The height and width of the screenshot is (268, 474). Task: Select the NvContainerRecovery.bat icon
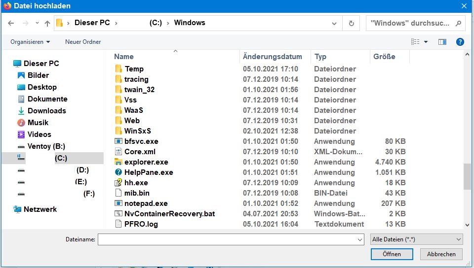pyautogui.click(x=118, y=213)
